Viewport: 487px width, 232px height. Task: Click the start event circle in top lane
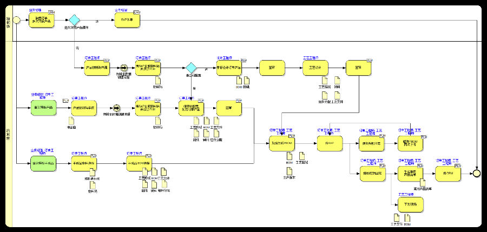[x=16, y=21]
